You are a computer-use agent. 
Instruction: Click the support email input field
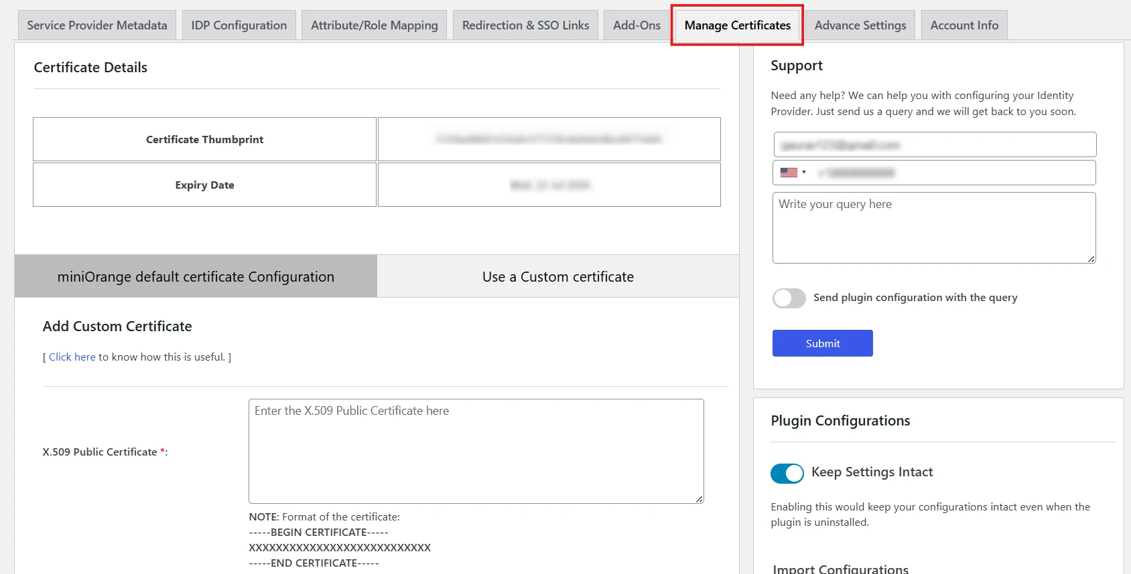pyautogui.click(x=935, y=145)
